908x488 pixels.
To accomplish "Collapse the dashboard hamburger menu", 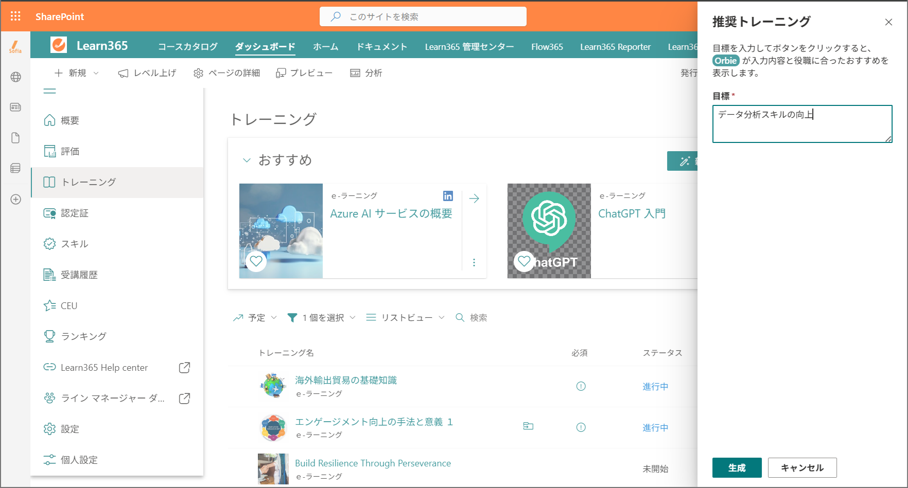I will tap(49, 91).
